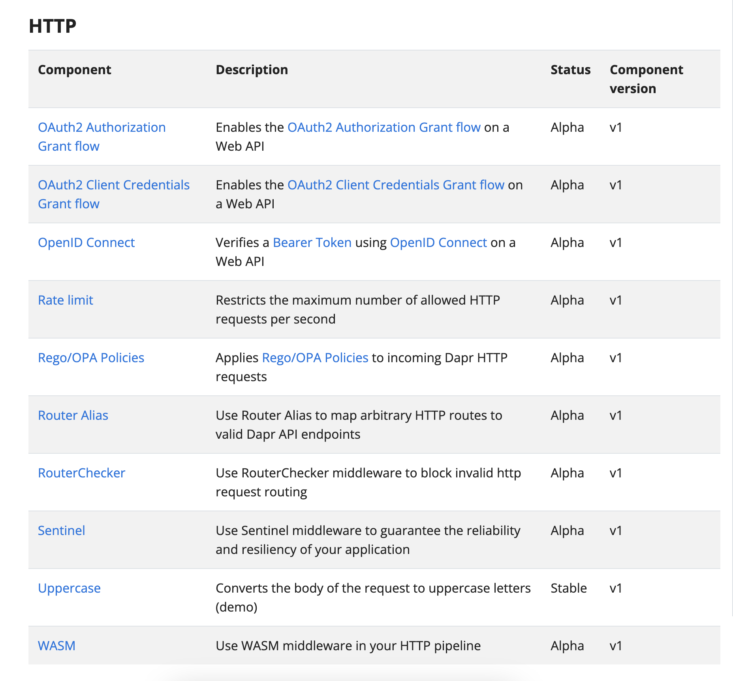This screenshot has width=733, height=681.
Task: Open the Rego/OPA Policies component link
Action: [91, 357]
